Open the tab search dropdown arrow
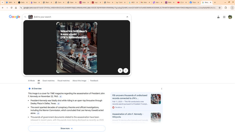The height and width of the screenshot is (132, 235). point(2,2)
